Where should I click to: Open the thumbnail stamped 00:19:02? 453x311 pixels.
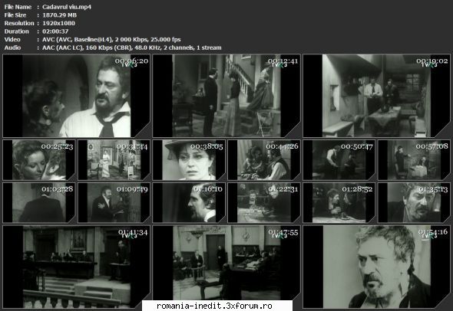(x=376, y=96)
